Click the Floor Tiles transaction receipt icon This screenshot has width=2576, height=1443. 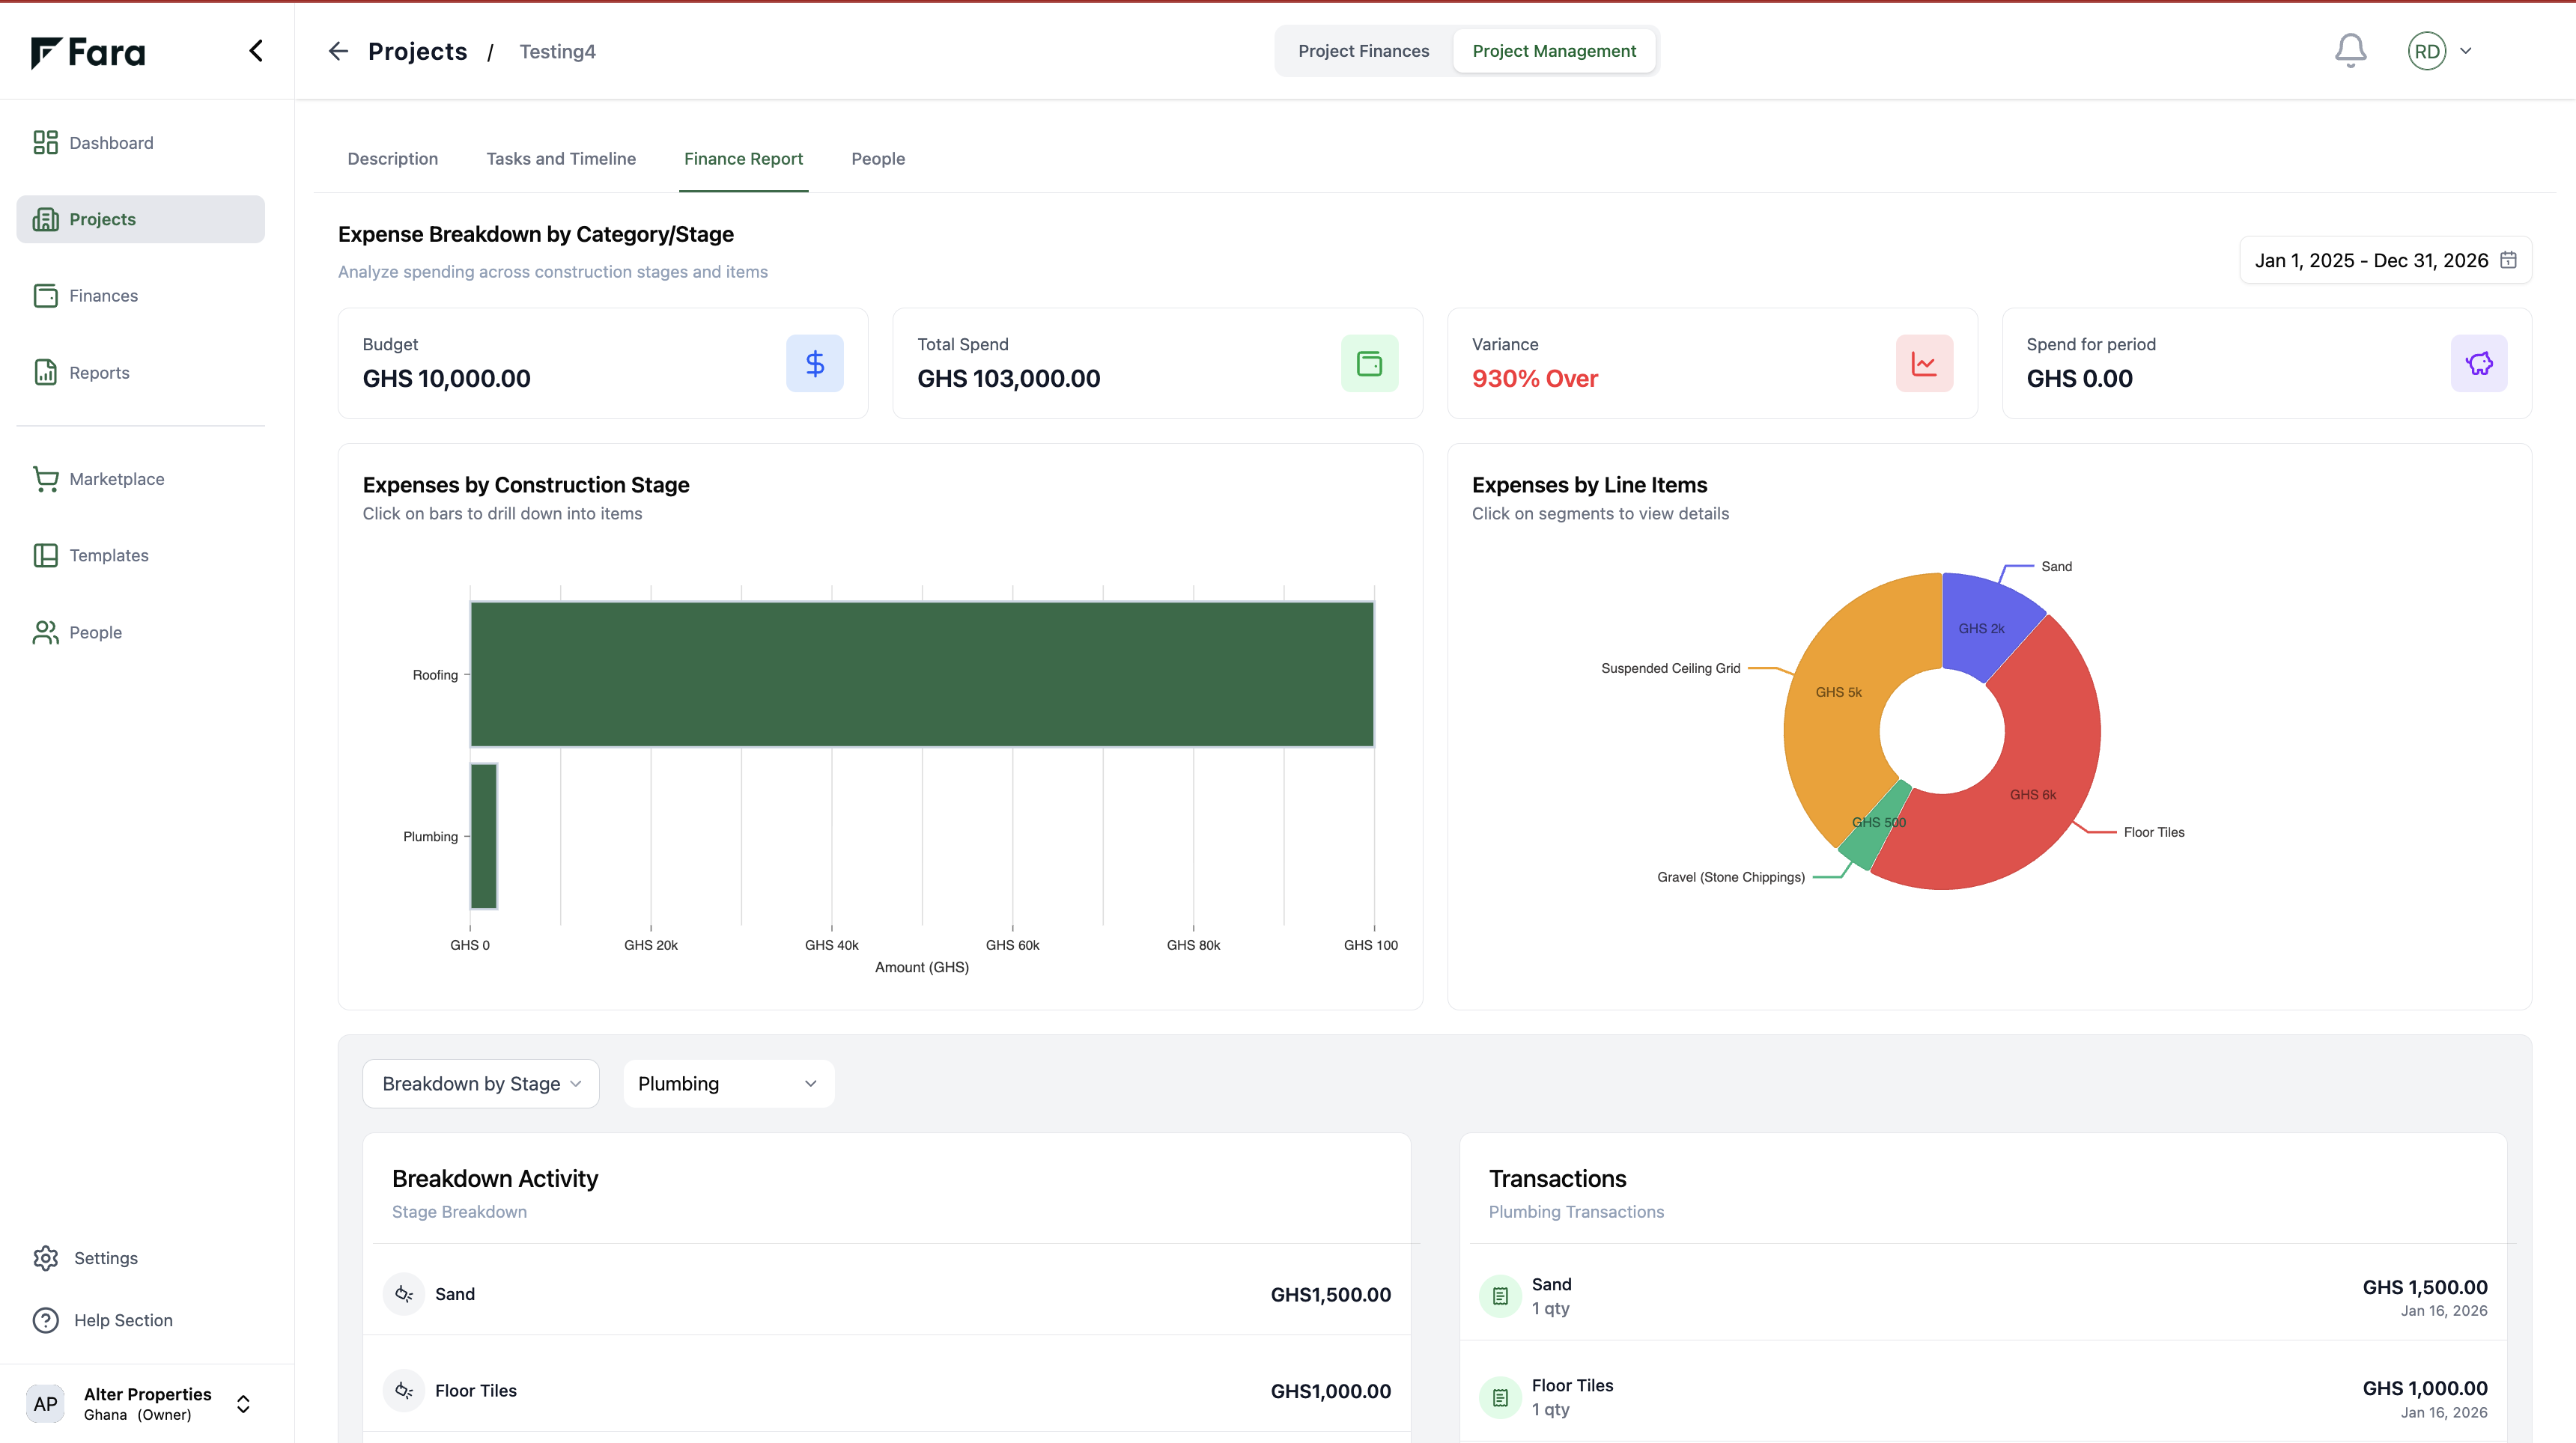(1500, 1398)
